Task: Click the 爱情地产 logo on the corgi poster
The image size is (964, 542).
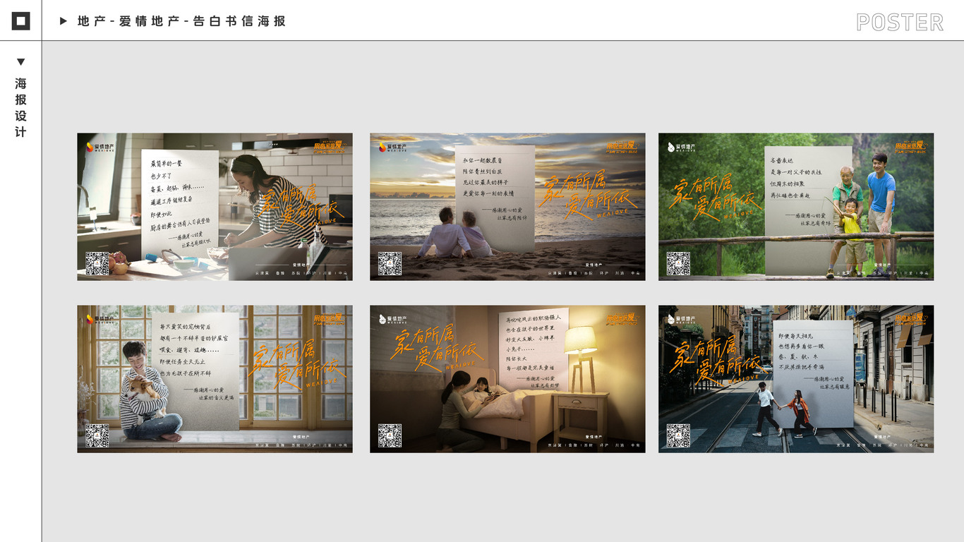Action: (100, 320)
